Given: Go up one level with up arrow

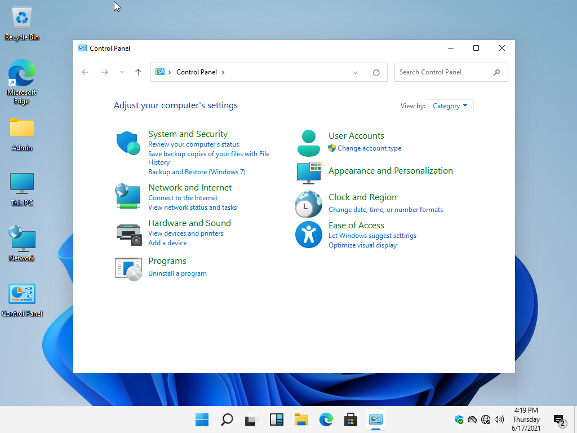Looking at the screenshot, I should [x=138, y=72].
